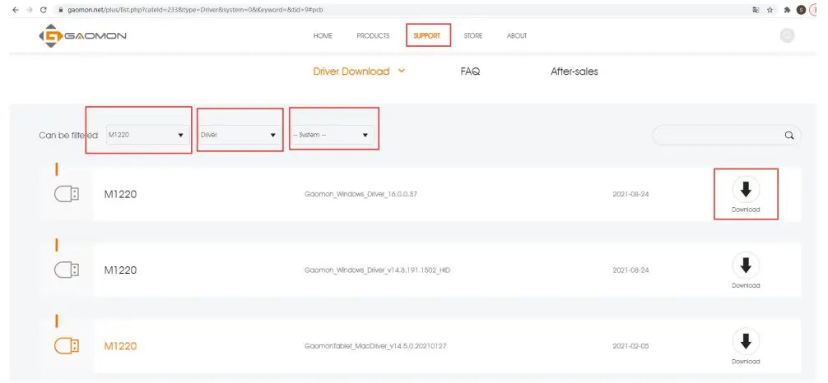Open the translate page icon in address bar
The height and width of the screenshot is (383, 828).
point(756,10)
